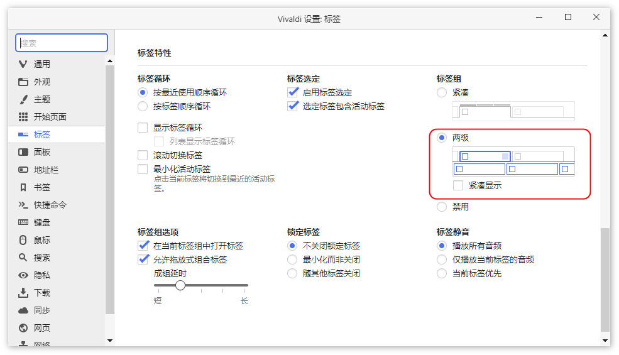The height and width of the screenshot is (355, 619).
Task: Enable 滚动切换标签 checkbox
Action: [x=143, y=155]
